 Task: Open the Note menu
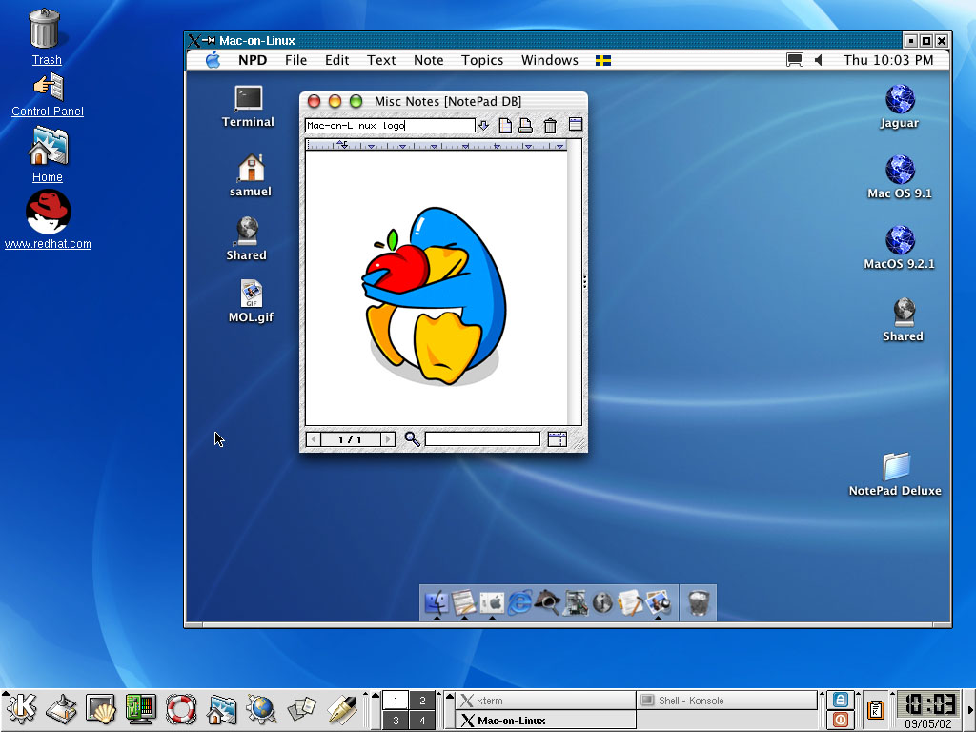coord(428,60)
